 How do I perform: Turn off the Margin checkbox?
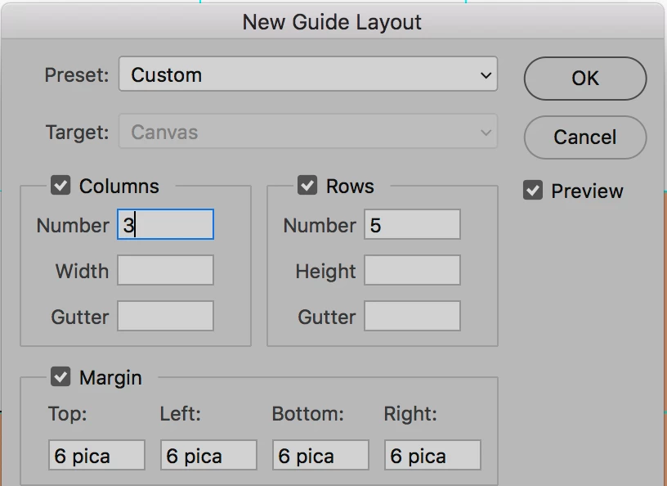tap(60, 377)
